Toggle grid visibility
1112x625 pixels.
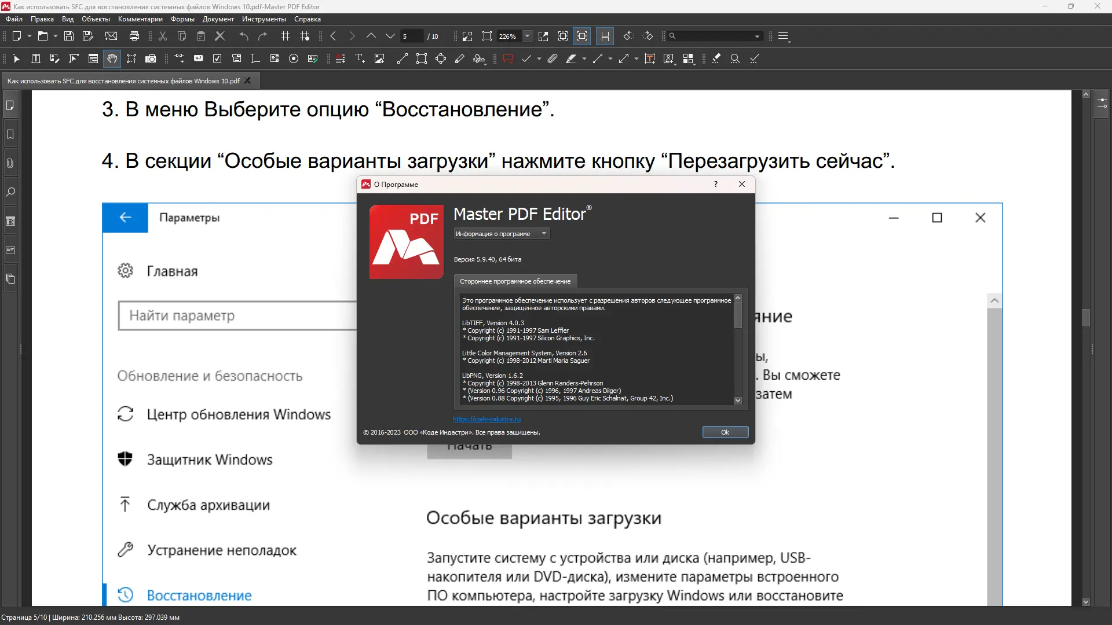coord(285,36)
